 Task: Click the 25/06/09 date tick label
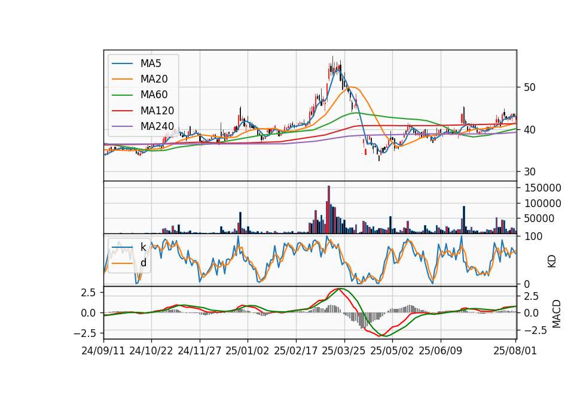click(441, 351)
